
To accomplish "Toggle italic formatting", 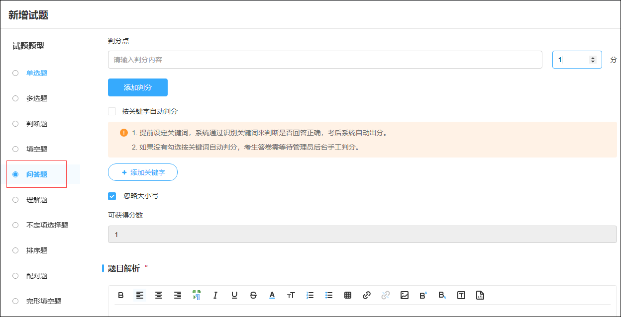I will click(x=215, y=295).
